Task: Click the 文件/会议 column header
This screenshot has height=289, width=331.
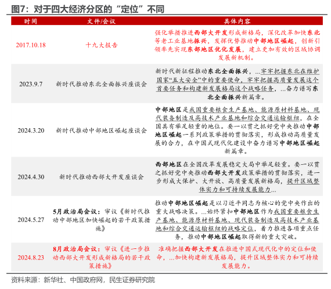Action: [101, 21]
